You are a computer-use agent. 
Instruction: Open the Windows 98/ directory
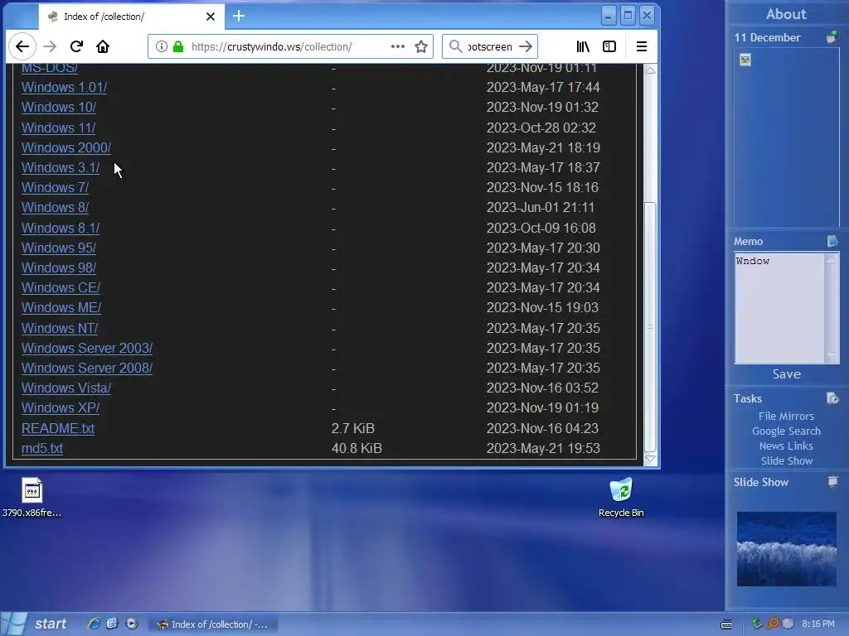point(59,268)
